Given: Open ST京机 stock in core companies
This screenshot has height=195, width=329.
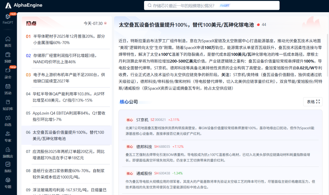Looking at the screenshot, I should [142, 120].
